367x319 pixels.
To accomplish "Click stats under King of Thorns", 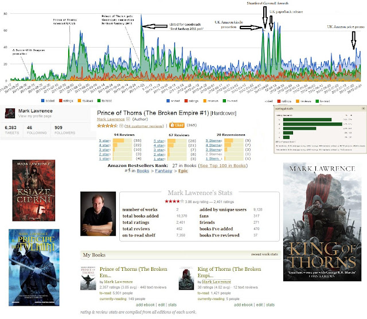I will click(x=270, y=305).
